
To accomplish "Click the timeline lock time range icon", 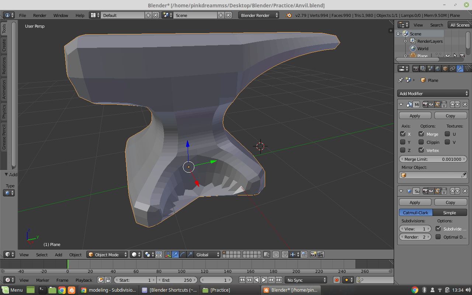I will coord(108,280).
